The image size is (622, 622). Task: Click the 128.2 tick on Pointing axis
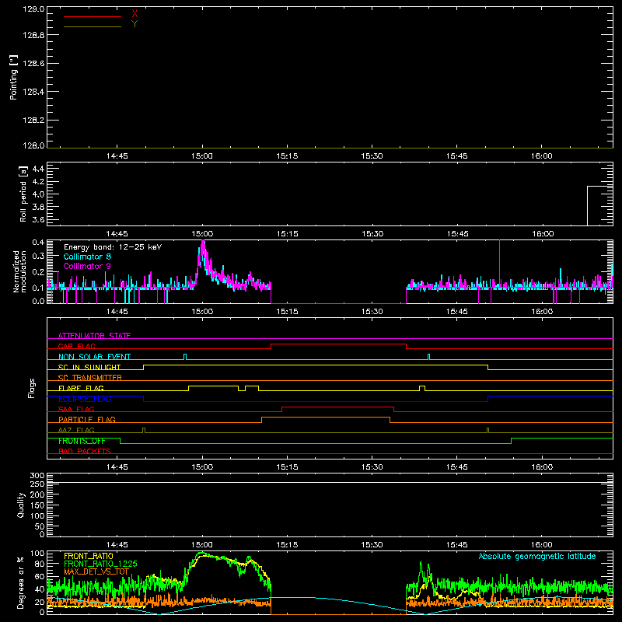[33, 120]
